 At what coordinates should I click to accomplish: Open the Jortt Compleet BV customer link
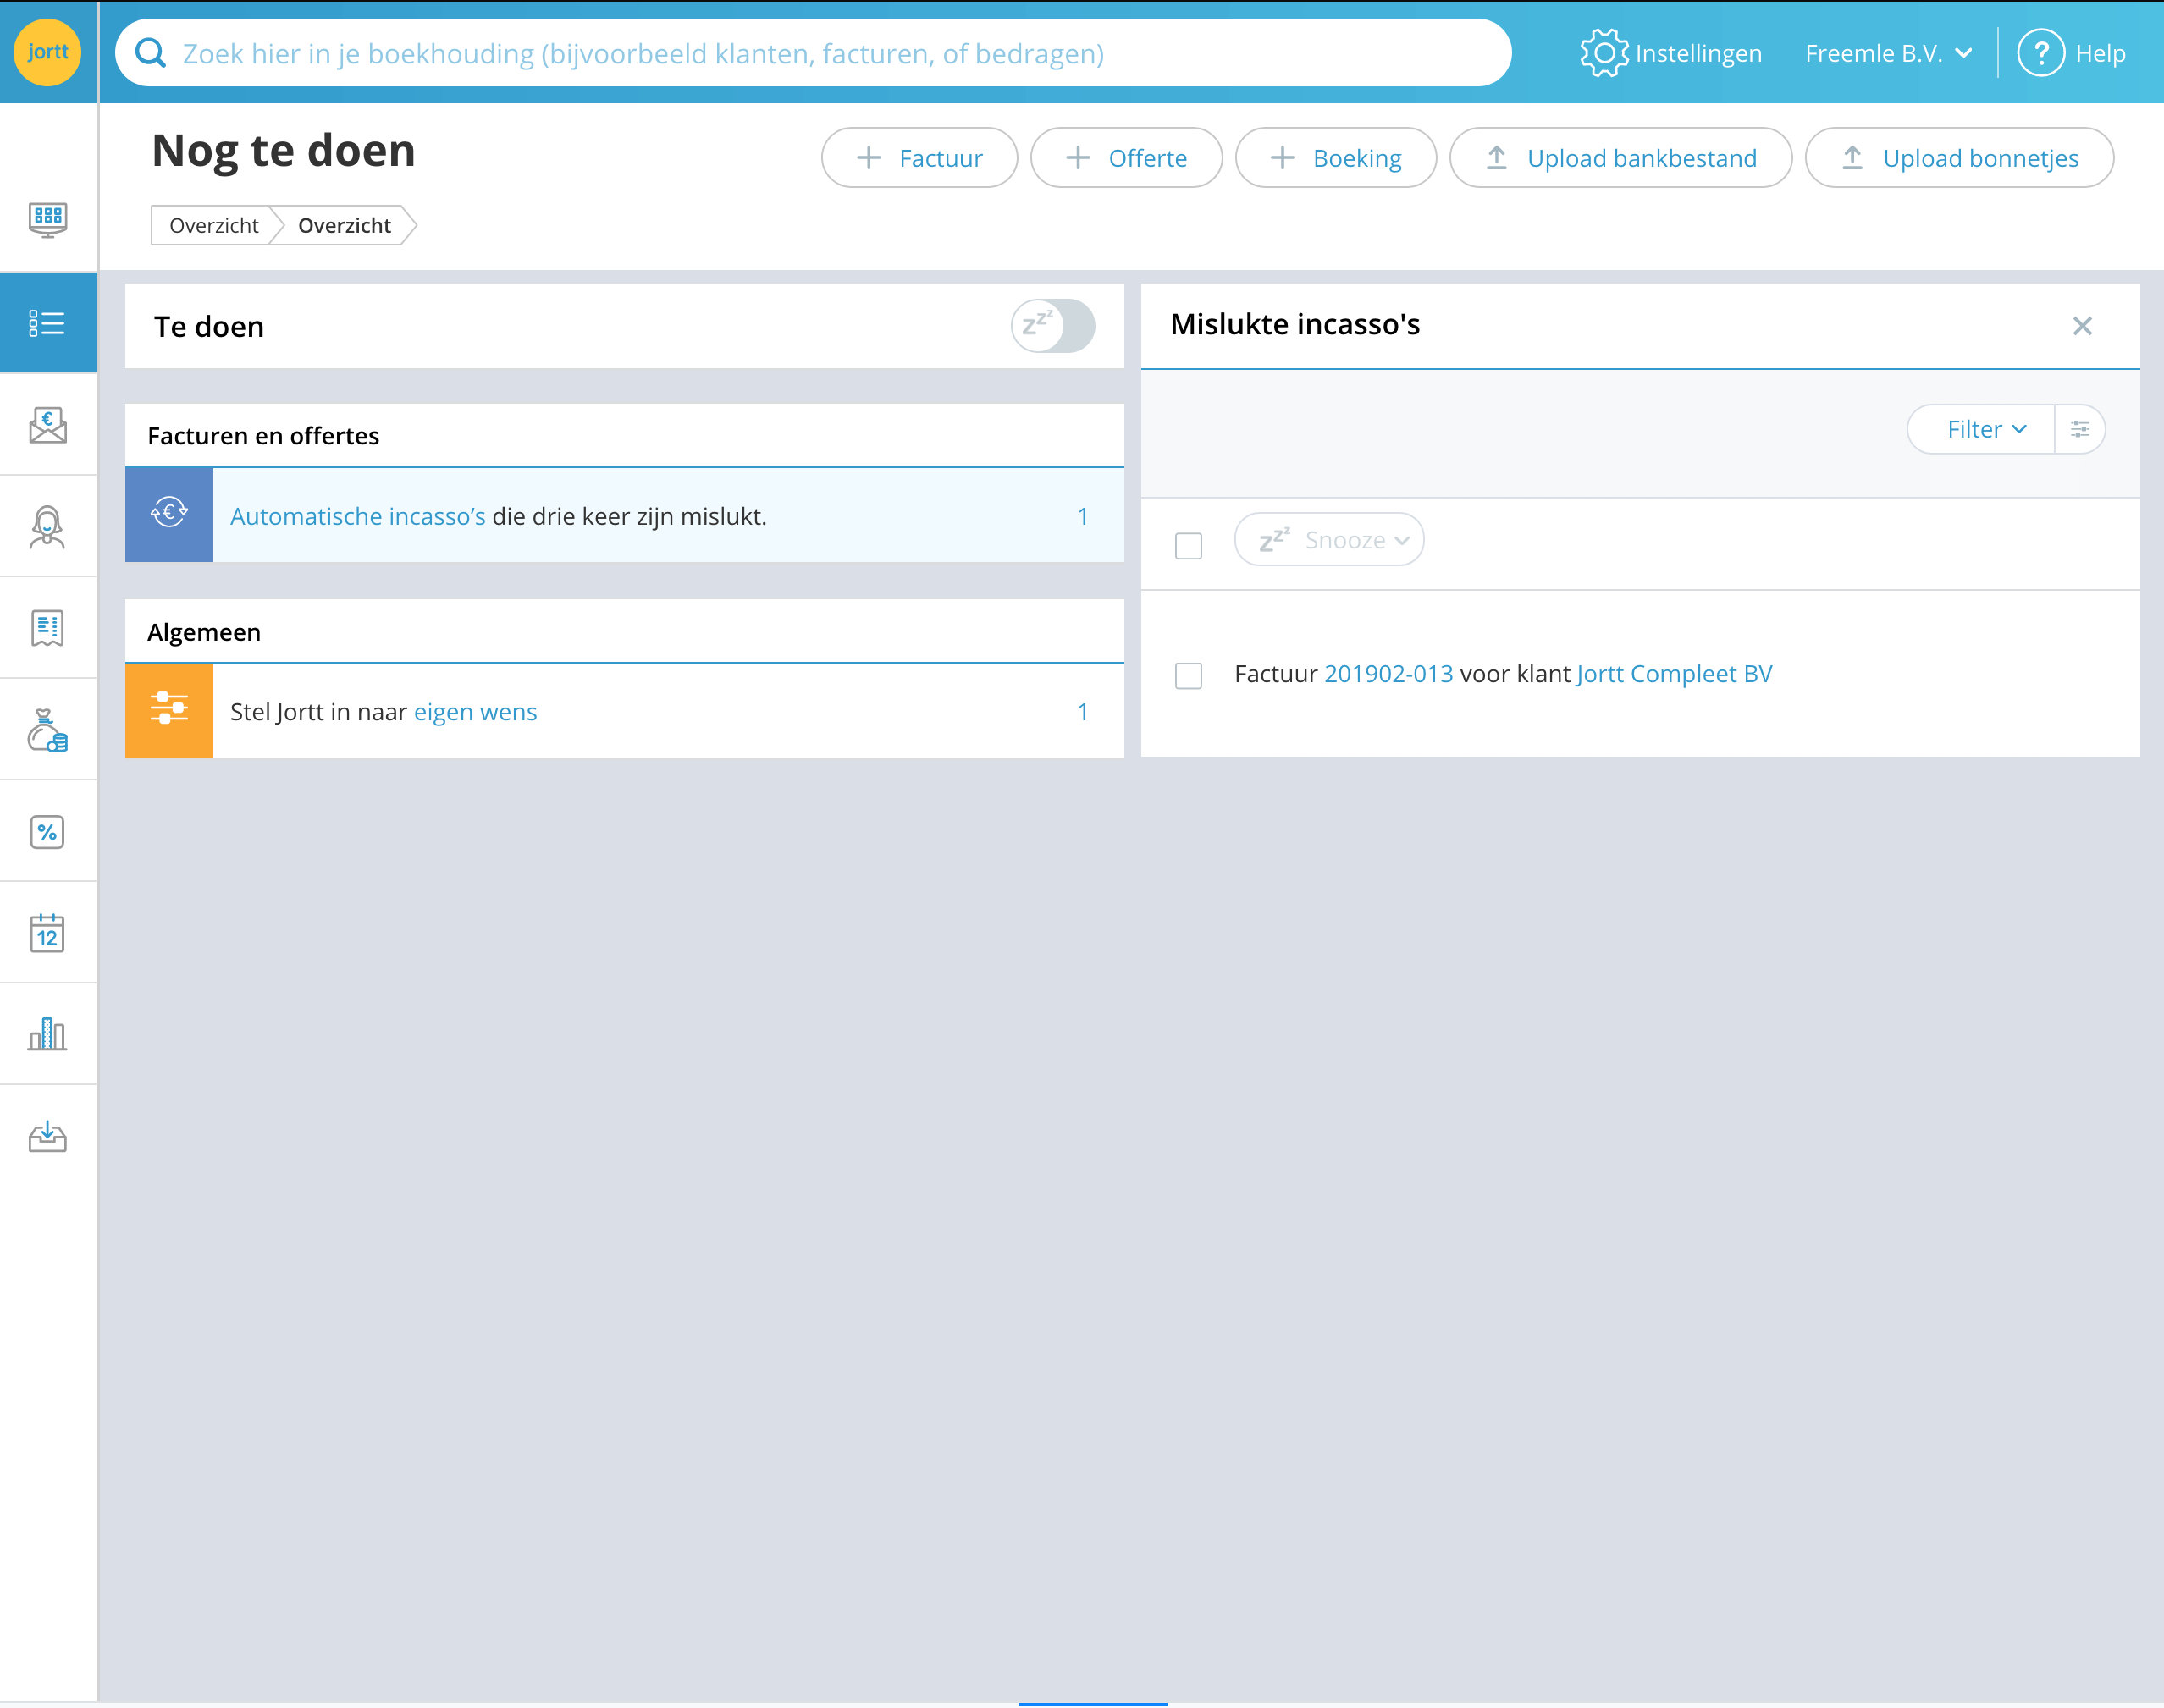(1674, 674)
